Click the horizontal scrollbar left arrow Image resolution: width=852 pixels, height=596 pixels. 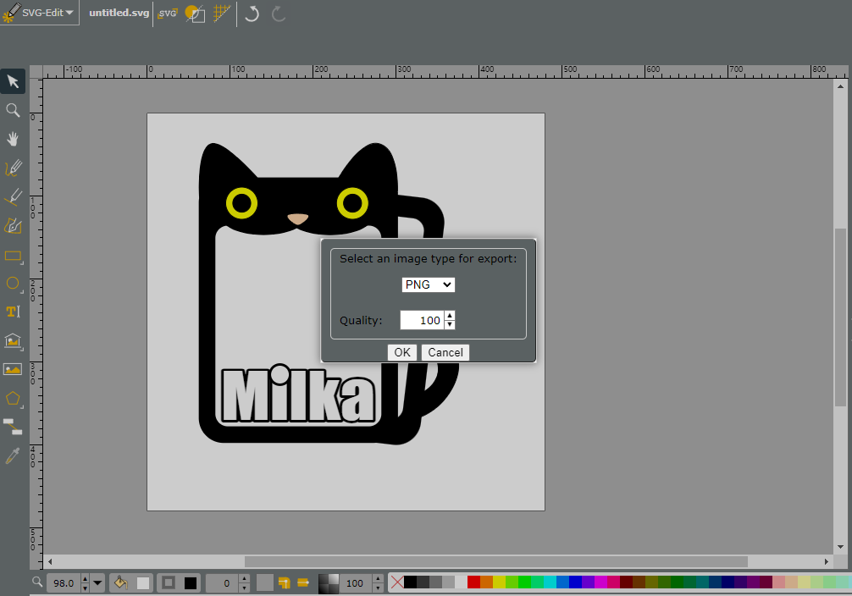coord(50,561)
